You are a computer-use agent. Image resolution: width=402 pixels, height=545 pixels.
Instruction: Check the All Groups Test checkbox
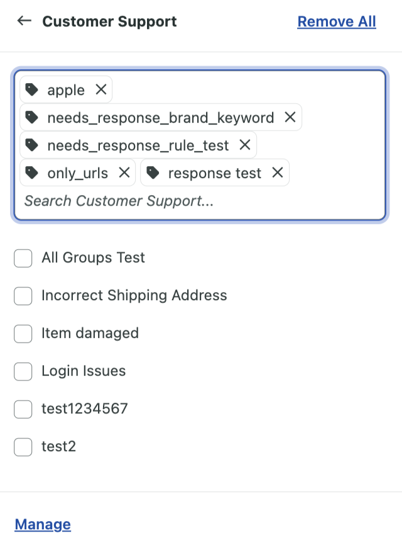(x=23, y=258)
